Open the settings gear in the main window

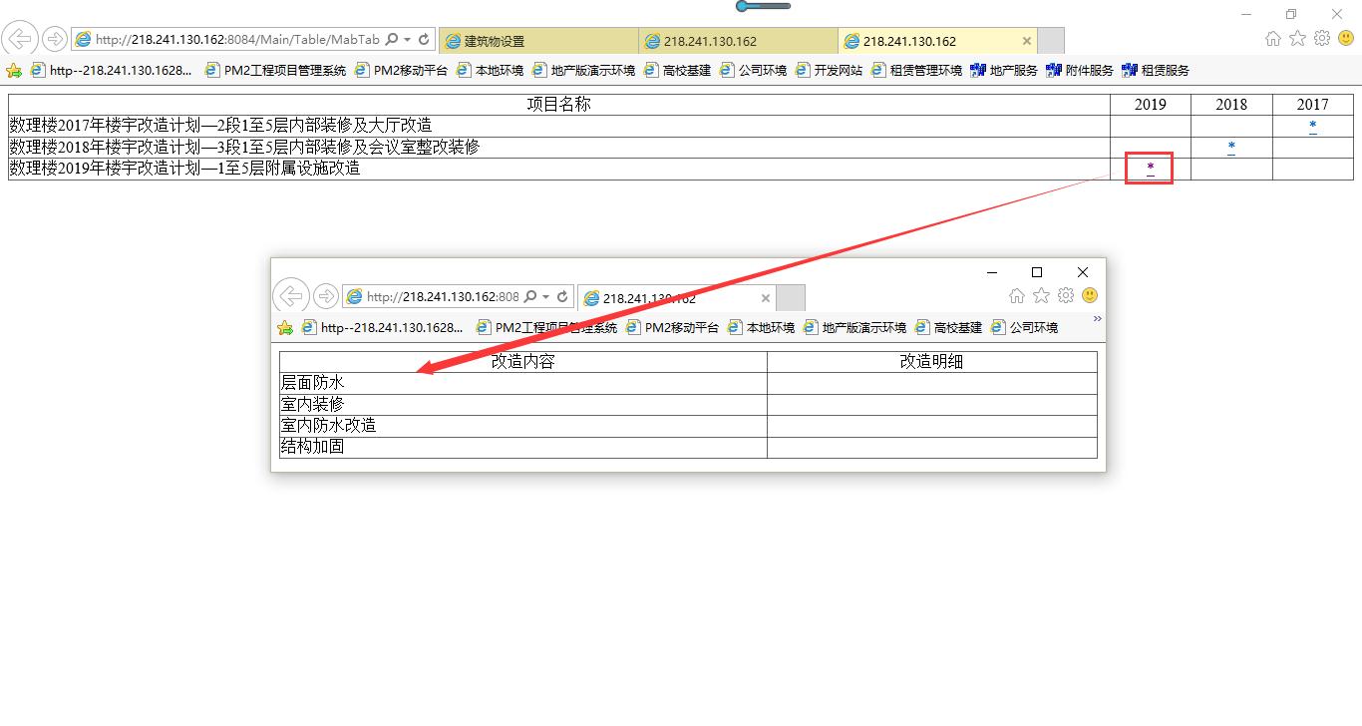tap(1322, 39)
